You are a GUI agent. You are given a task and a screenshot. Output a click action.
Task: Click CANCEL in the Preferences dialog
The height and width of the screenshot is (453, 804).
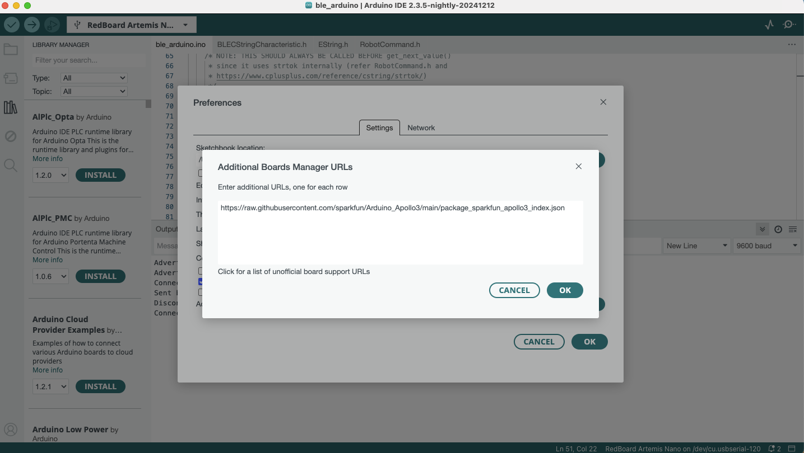pos(539,342)
